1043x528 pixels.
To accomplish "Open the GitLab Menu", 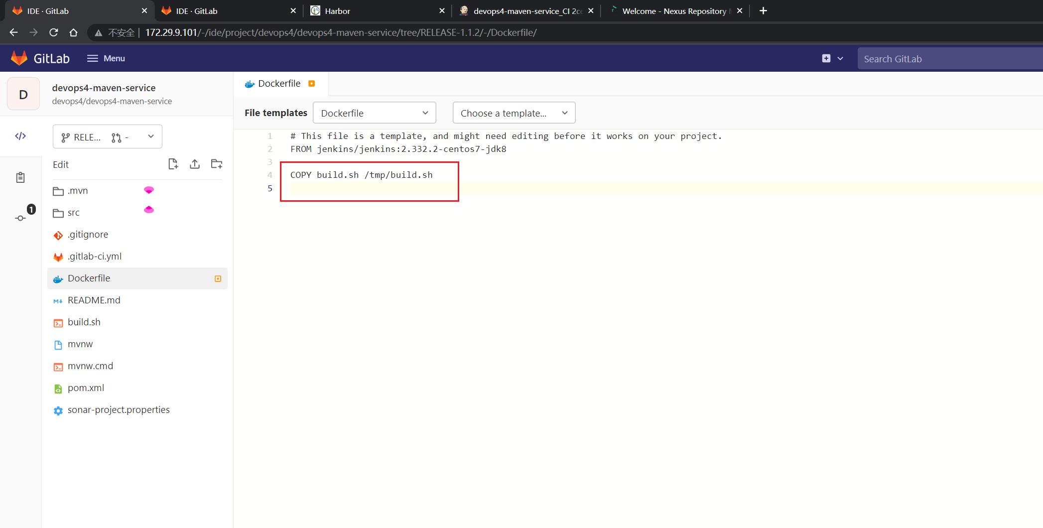I will point(106,58).
